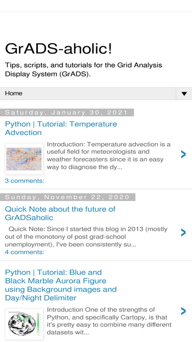Open the down-arrow menu beside Home
Image resolution: width=192 pixels, height=342 pixels.
[184, 93]
